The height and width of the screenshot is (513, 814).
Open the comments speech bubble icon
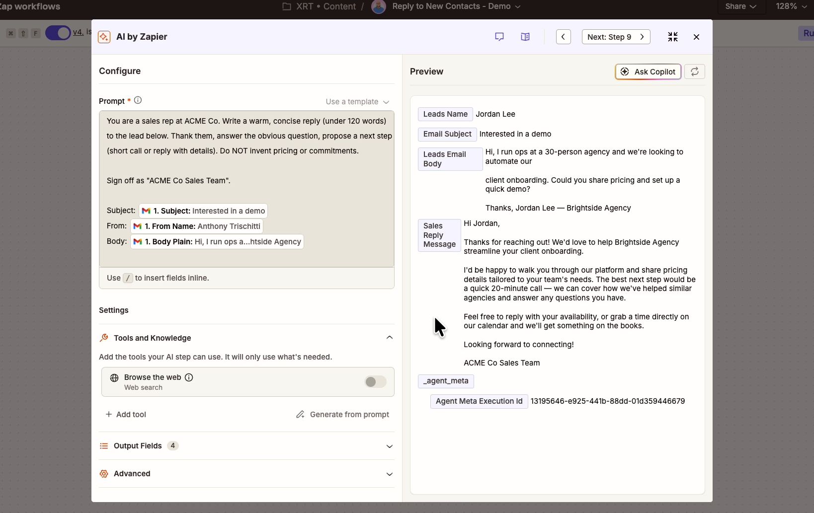tap(499, 37)
